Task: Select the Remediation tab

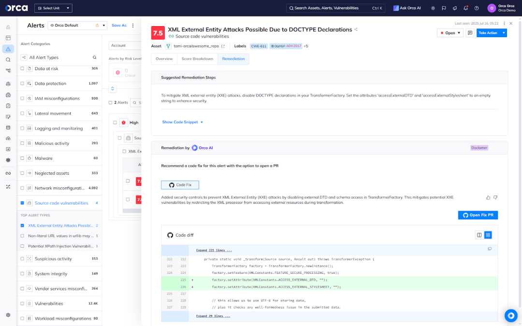Action: tap(233, 59)
